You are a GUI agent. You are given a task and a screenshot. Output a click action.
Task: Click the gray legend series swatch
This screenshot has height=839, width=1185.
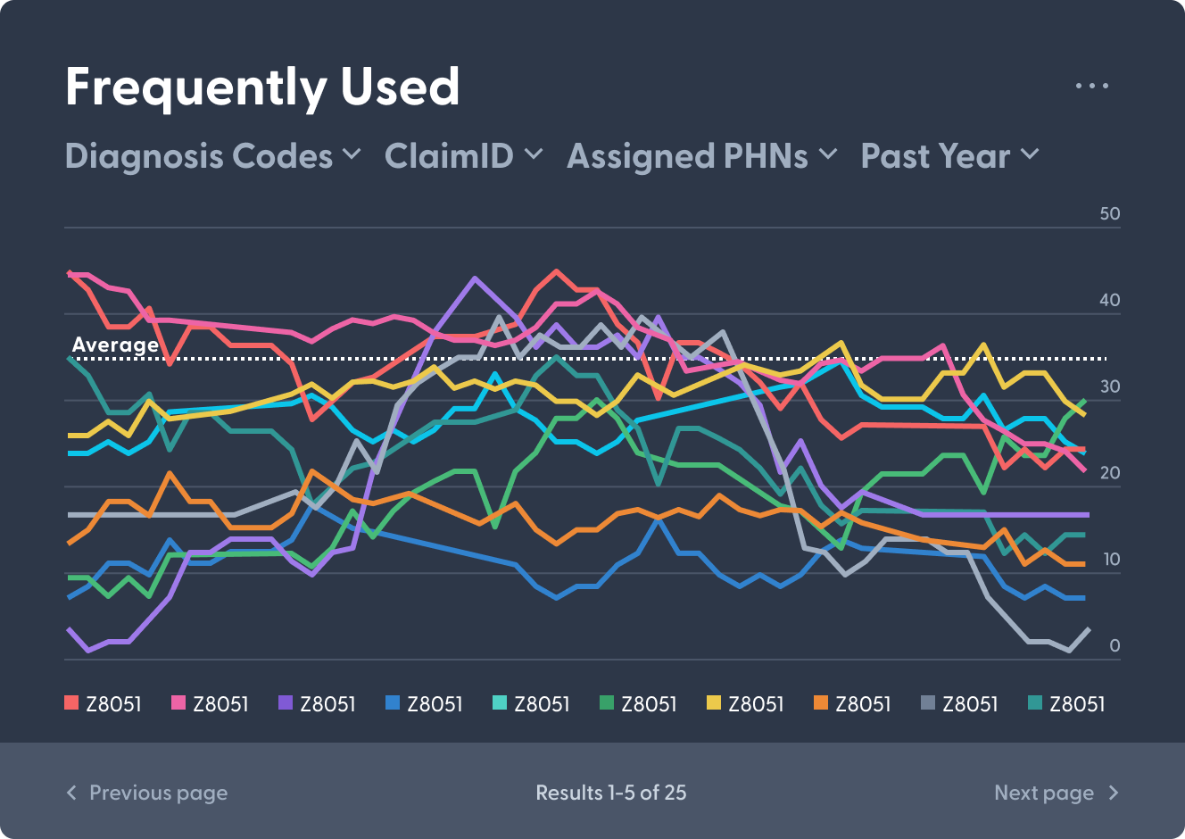[x=928, y=703]
